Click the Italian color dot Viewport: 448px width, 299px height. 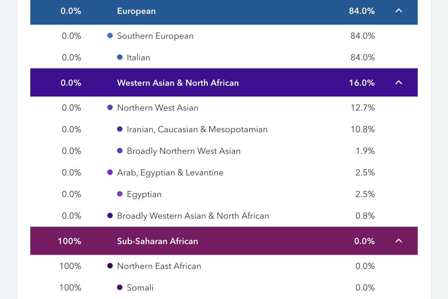120,57
